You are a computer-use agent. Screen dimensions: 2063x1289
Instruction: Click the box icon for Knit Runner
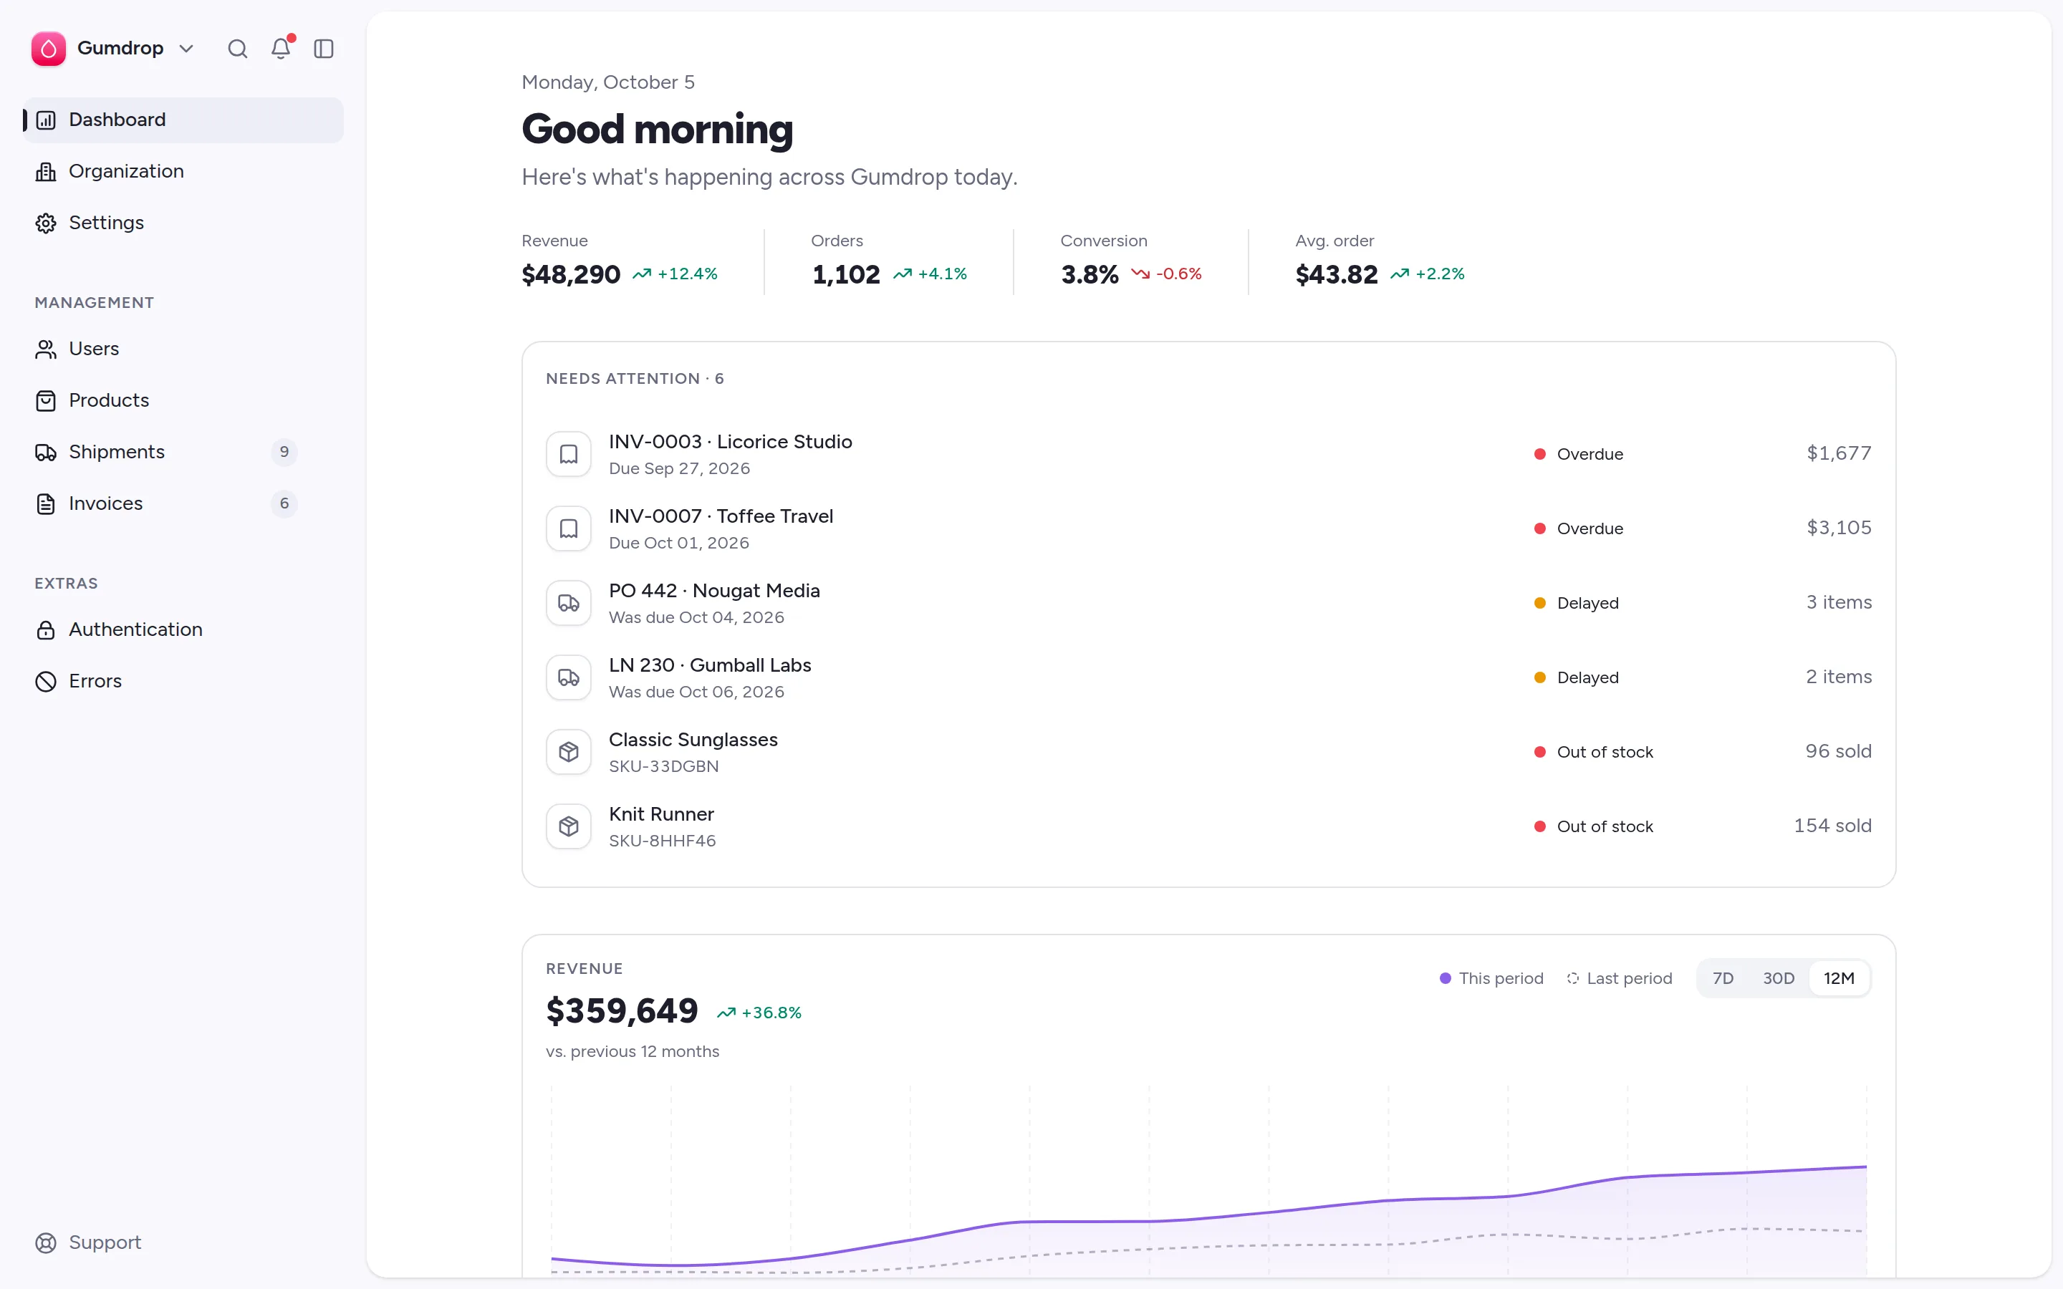569,827
